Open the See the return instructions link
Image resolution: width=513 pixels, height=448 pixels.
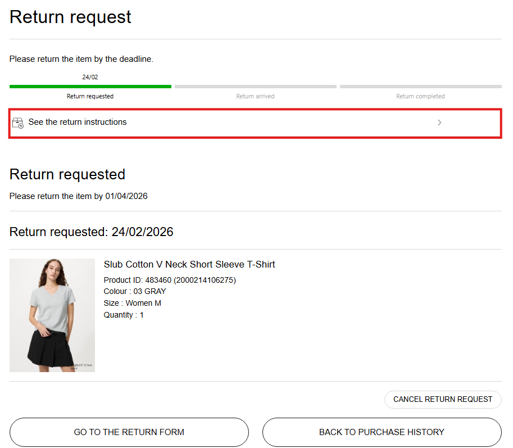(x=78, y=122)
